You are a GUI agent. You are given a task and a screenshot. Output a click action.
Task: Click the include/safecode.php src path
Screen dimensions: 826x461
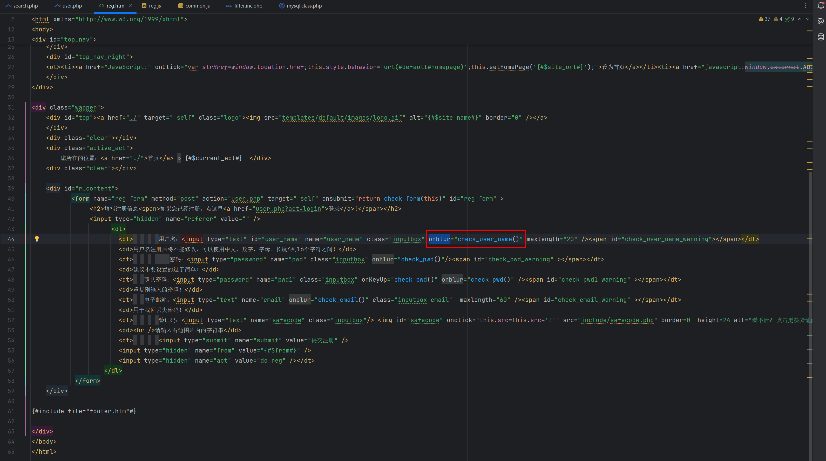617,320
